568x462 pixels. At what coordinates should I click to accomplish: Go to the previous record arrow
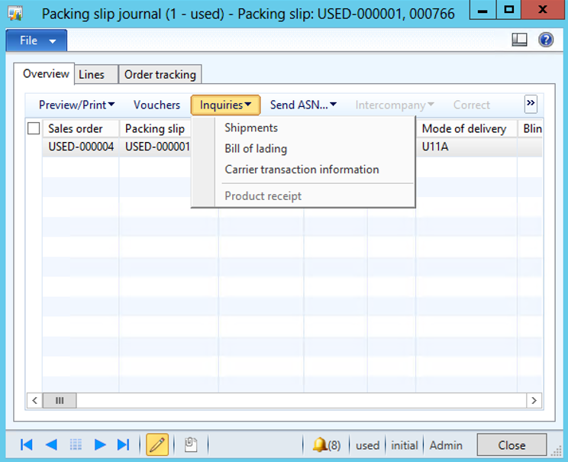(x=51, y=445)
